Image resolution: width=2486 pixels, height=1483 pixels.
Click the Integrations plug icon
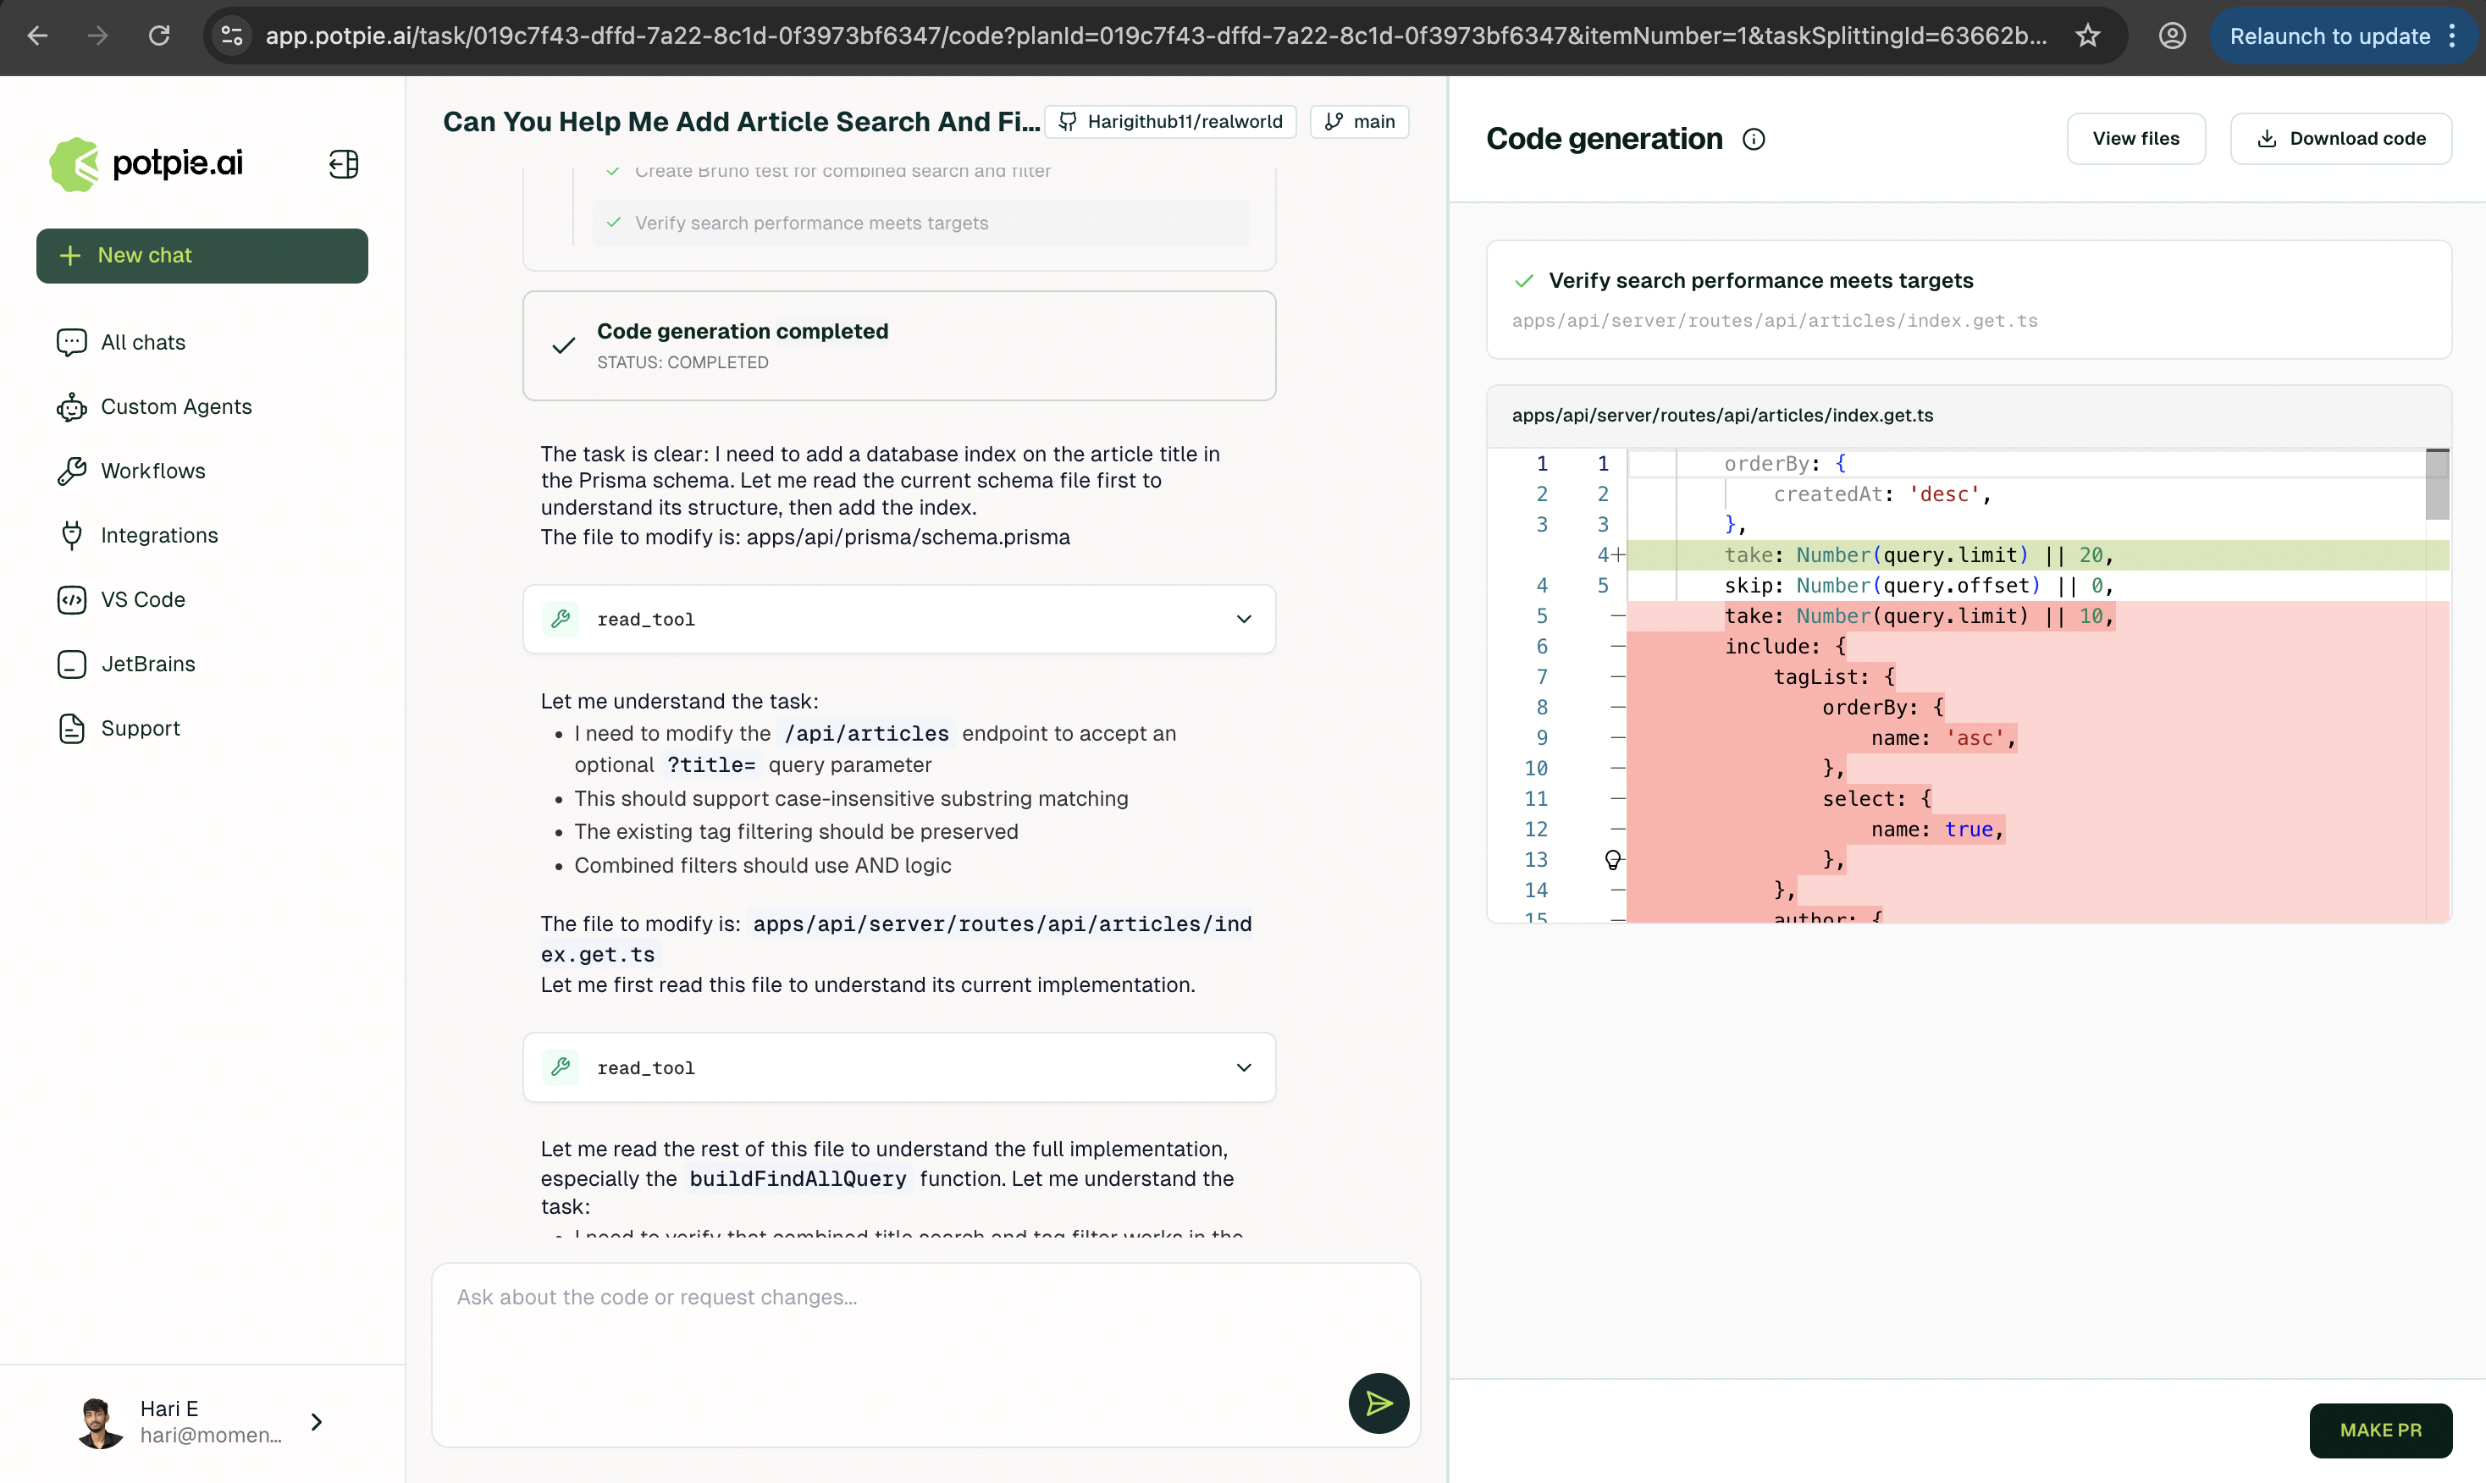click(72, 536)
